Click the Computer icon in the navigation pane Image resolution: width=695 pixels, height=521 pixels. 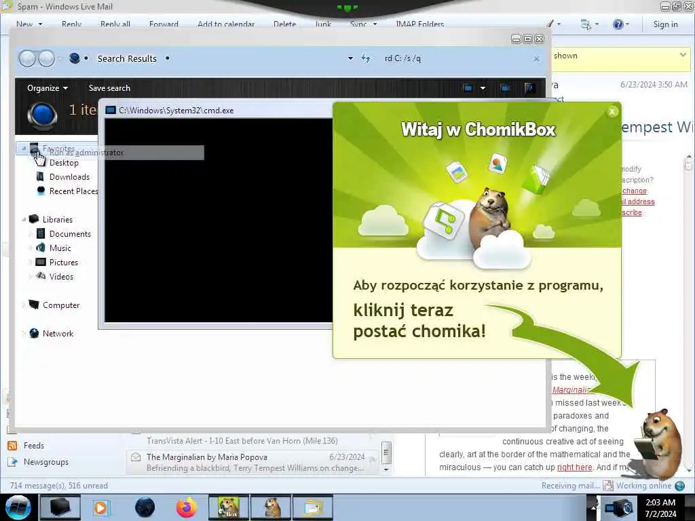(x=34, y=305)
